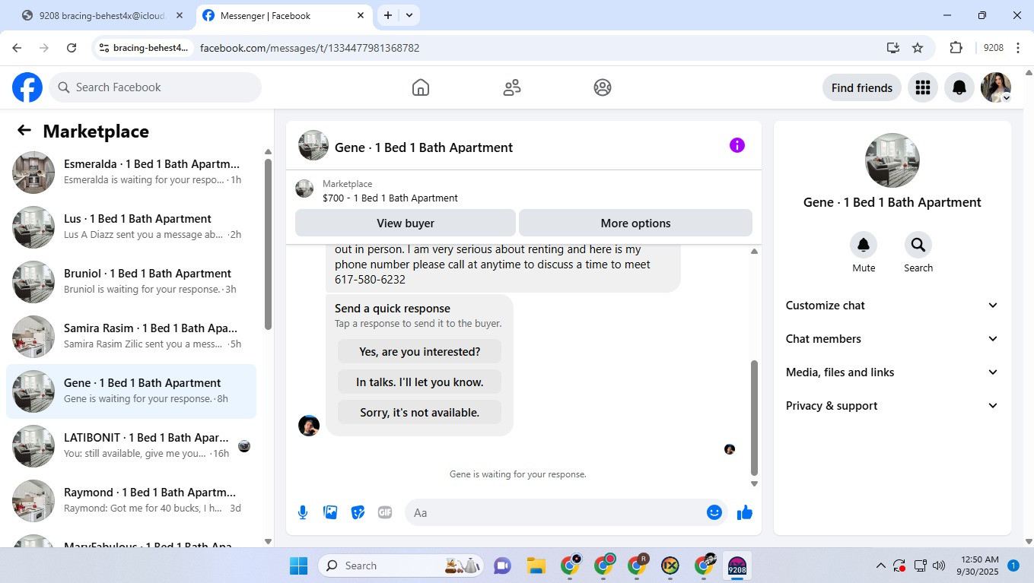Click the chat header avatar next to Gene

pos(313,145)
